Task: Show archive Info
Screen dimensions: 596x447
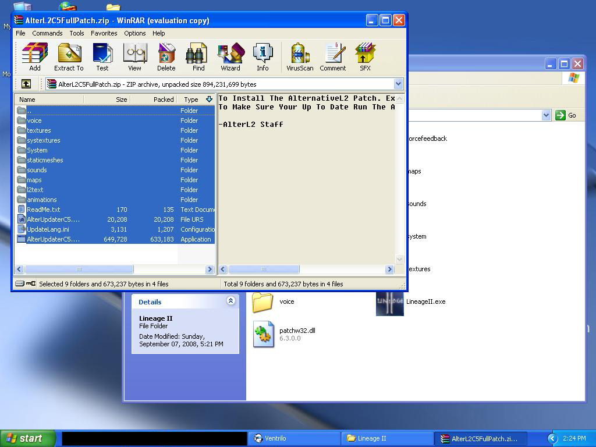Action: tap(262, 56)
